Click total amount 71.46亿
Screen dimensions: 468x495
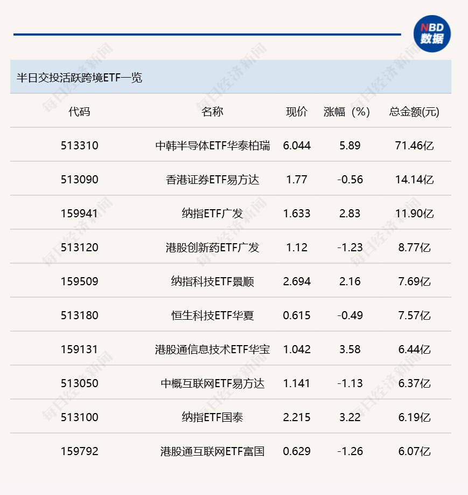414,146
